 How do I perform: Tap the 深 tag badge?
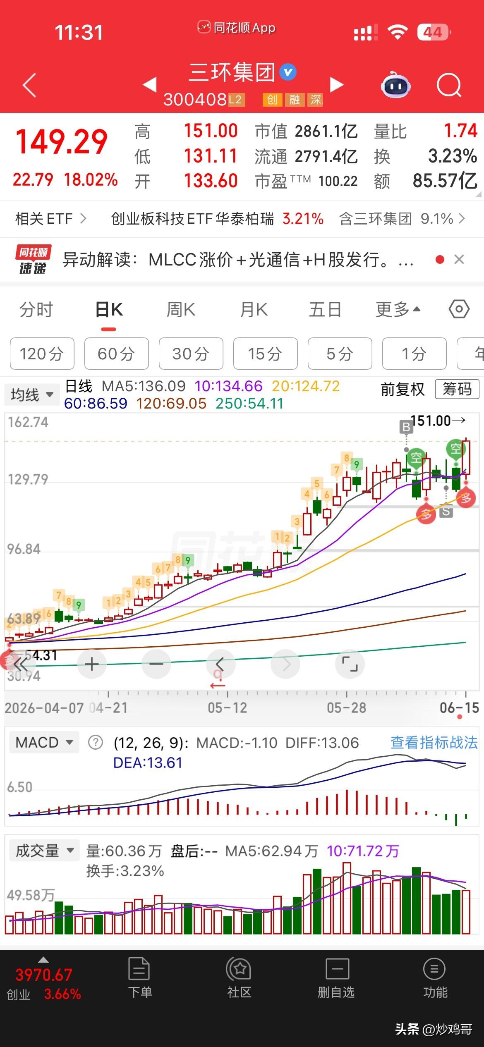316,100
